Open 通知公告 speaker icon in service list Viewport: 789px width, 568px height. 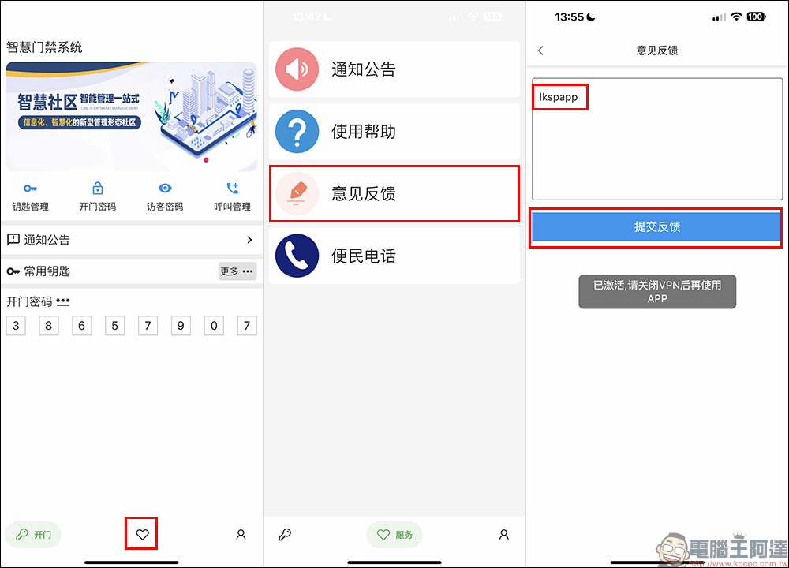[x=297, y=69]
